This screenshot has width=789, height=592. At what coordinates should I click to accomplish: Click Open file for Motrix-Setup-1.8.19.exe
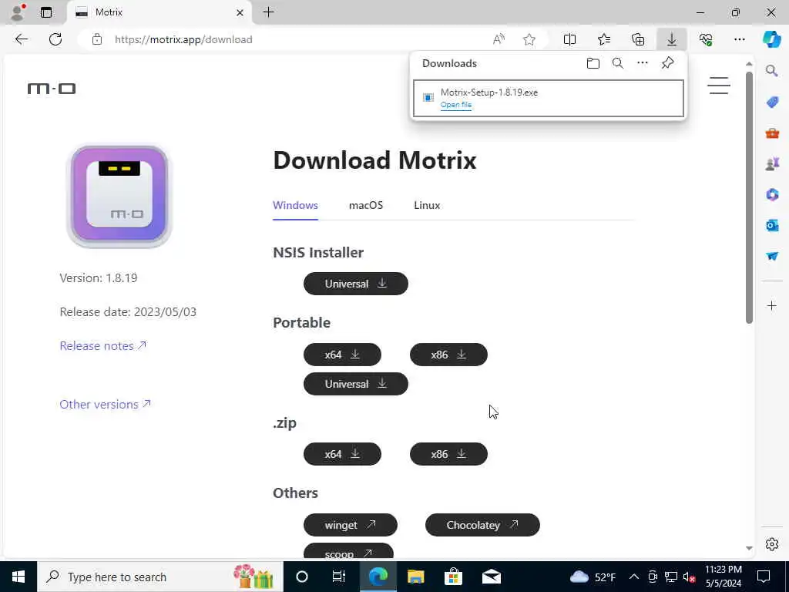click(x=456, y=105)
